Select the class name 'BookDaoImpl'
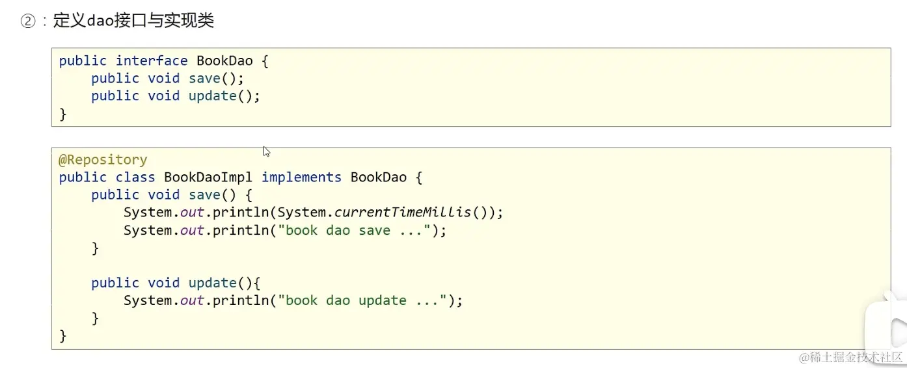Viewport: 907px width, 368px height. click(x=208, y=177)
